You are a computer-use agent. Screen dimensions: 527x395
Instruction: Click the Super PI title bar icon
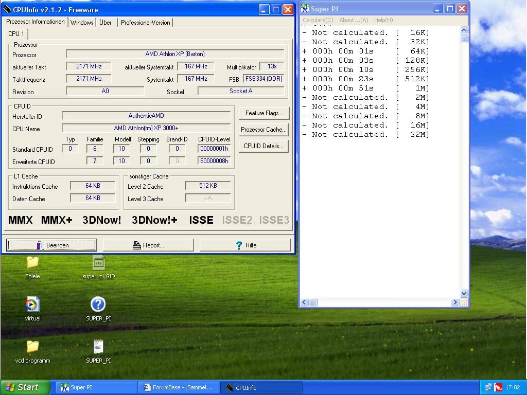[x=305, y=8]
